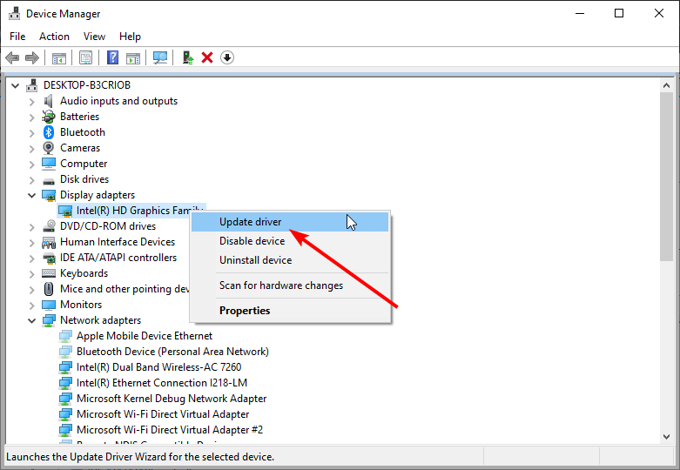
Task: Expand the IDE ATA/ATAPI controllers category
Action: coord(31,258)
